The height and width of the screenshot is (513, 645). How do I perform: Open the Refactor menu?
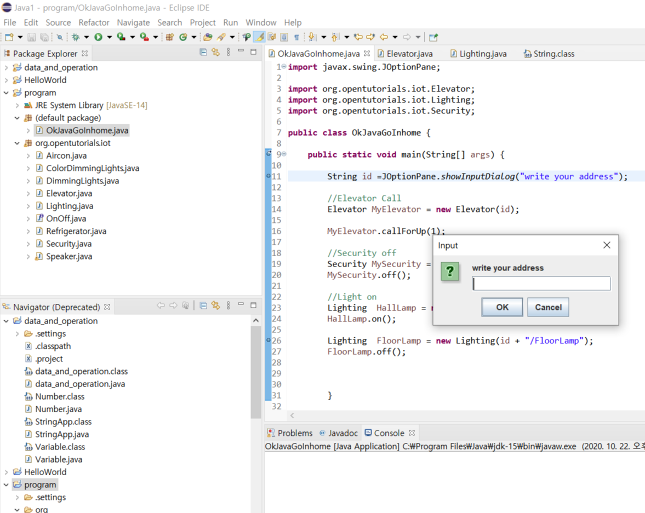point(94,22)
